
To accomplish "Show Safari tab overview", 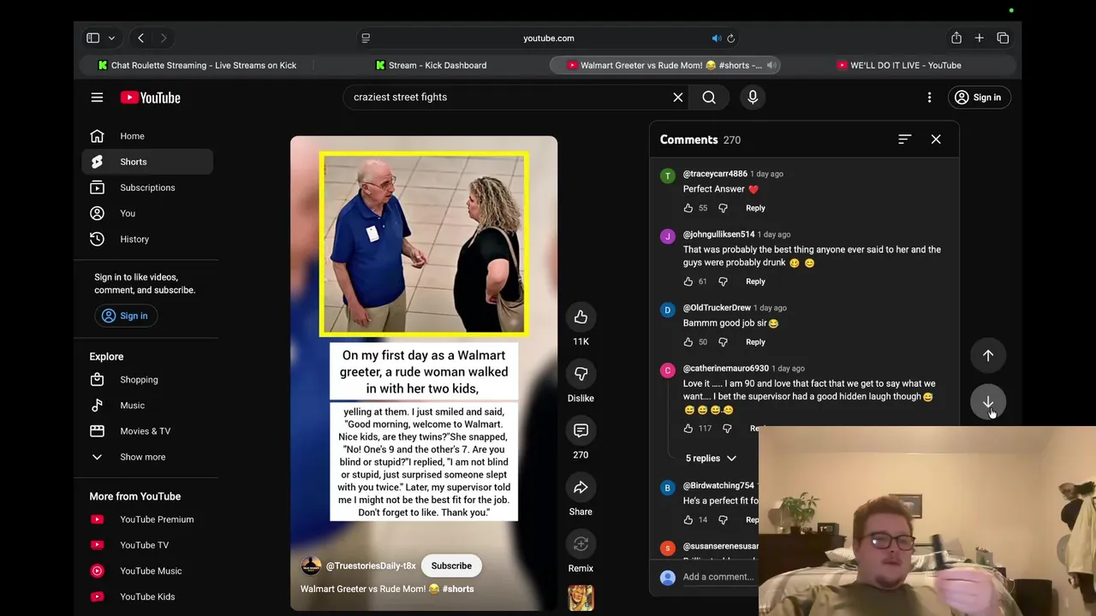I will [x=1003, y=38].
